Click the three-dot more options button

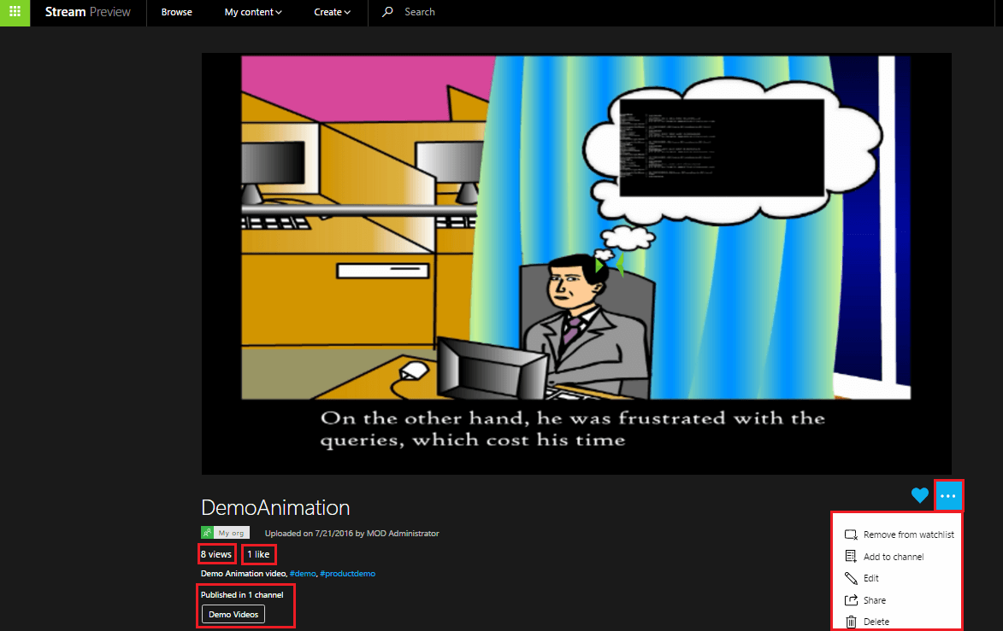pyautogui.click(x=949, y=495)
